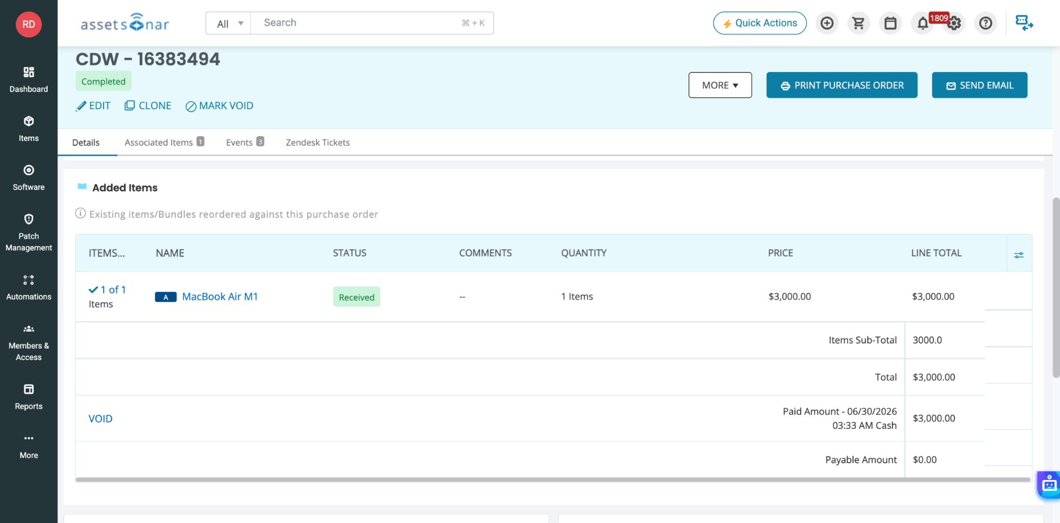Image resolution: width=1060 pixels, height=523 pixels.
Task: Switch to the Details tab
Action: click(86, 142)
